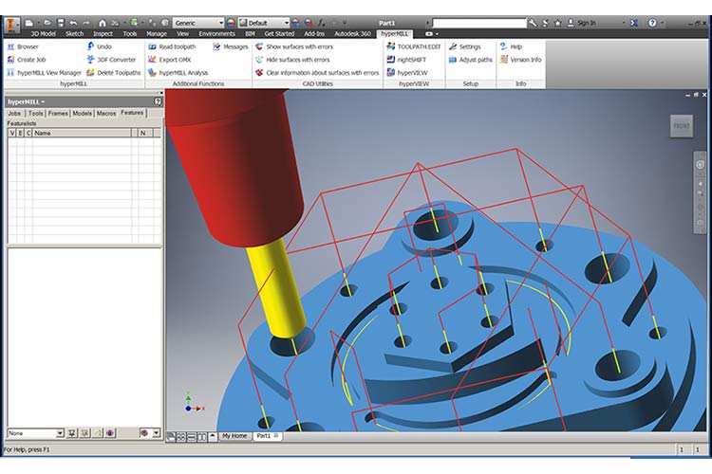Open hyperMILL View Manager
This screenshot has width=712, height=474.
click(x=44, y=73)
